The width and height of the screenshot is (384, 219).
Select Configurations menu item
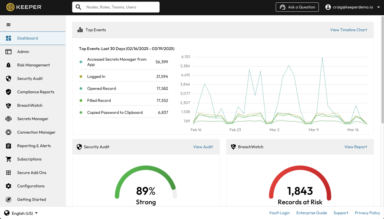pos(33,186)
